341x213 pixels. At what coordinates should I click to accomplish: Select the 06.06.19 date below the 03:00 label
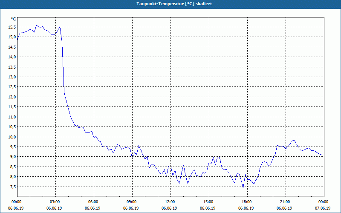(54, 208)
